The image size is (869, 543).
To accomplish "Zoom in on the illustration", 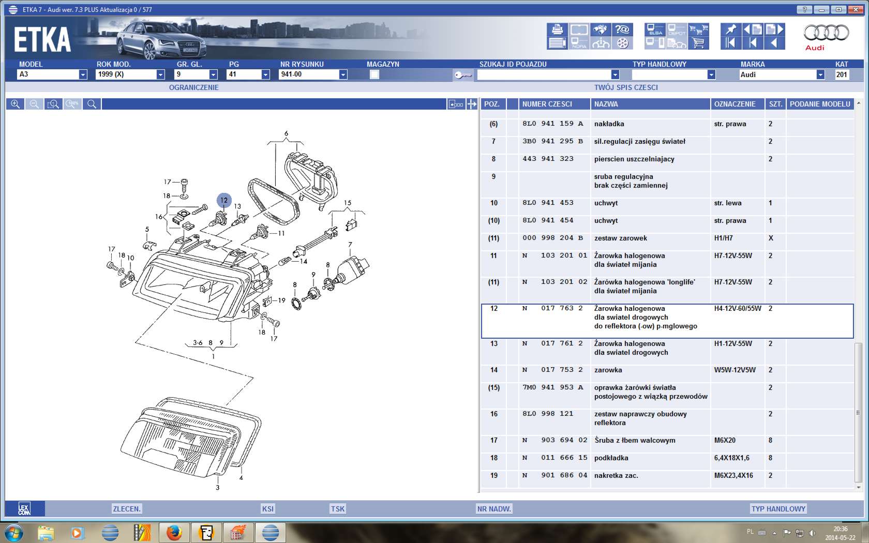I will pyautogui.click(x=15, y=104).
